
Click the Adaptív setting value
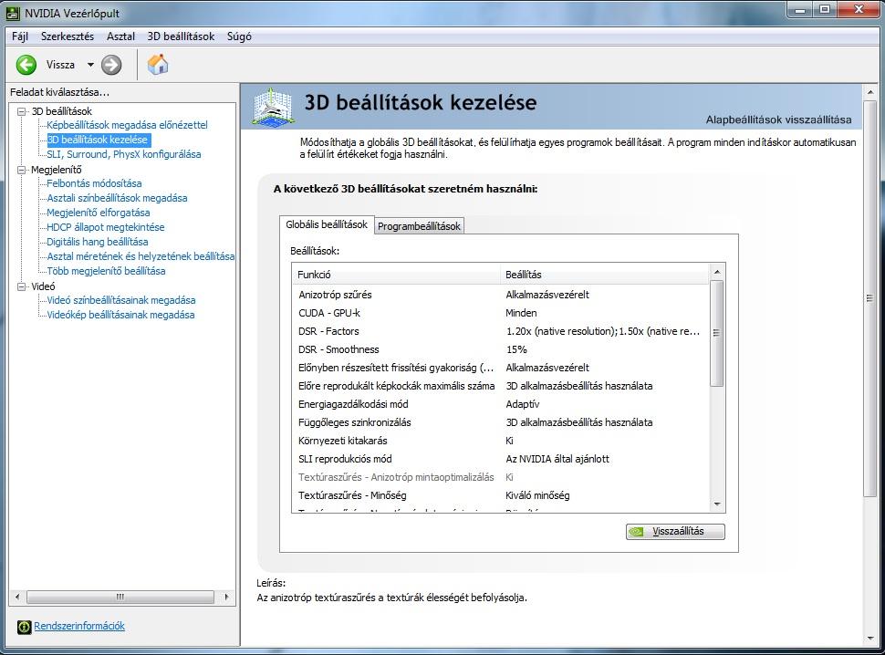[523, 404]
